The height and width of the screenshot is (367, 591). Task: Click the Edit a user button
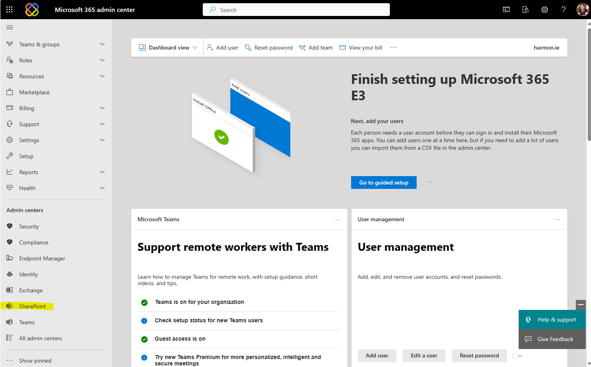[424, 356]
